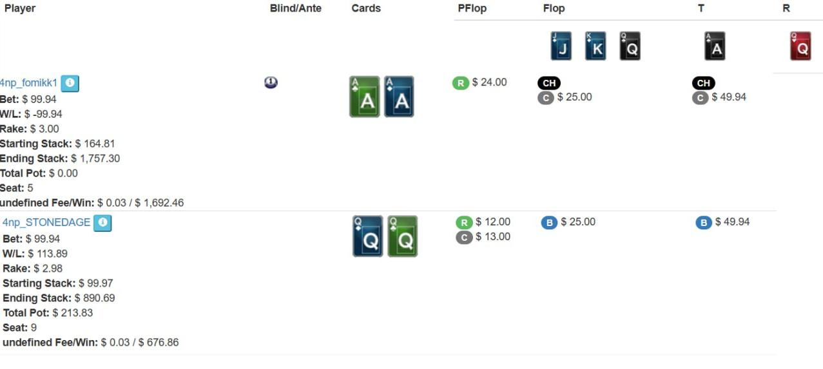Click info icon next to 4np_fomikk1
The width and height of the screenshot is (823, 369).
click(x=70, y=83)
